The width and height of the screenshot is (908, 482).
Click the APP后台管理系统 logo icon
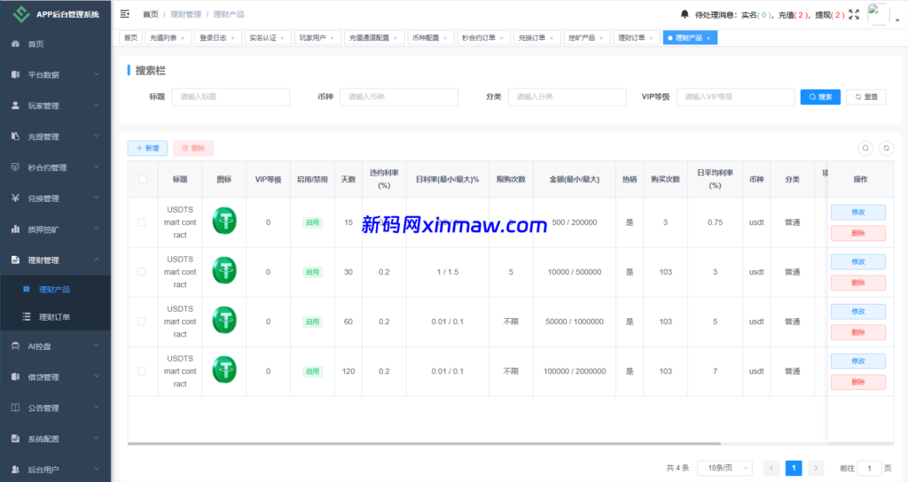click(x=21, y=14)
